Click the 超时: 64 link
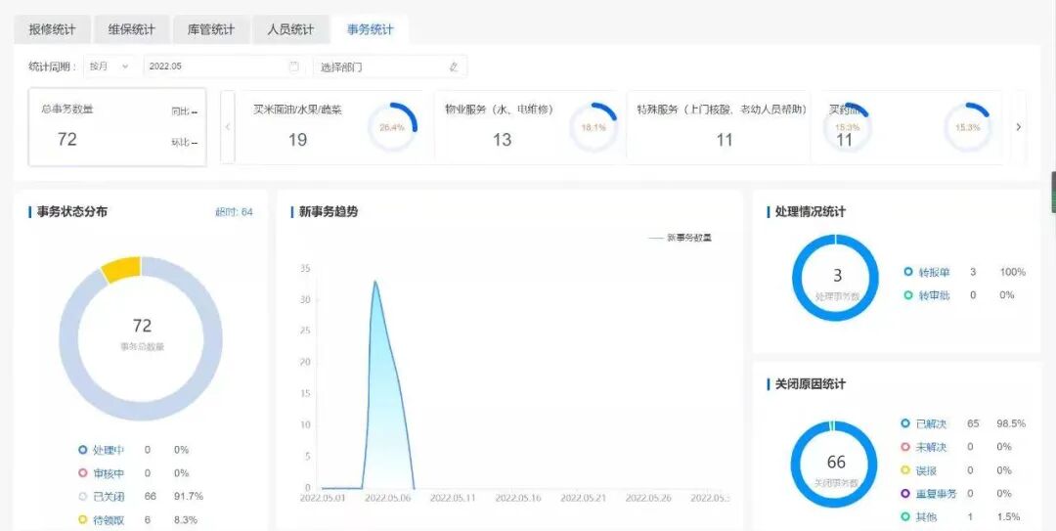The width and height of the screenshot is (1056, 531). pyautogui.click(x=234, y=211)
